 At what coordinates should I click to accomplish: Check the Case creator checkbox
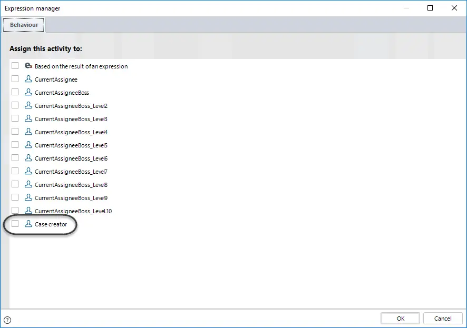[x=15, y=224]
